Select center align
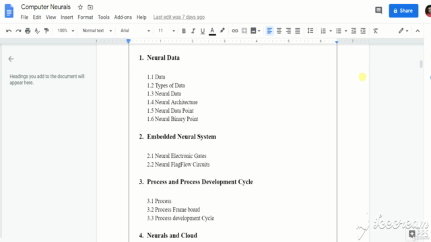Screen dimensions: 431x242 click(x=279, y=31)
